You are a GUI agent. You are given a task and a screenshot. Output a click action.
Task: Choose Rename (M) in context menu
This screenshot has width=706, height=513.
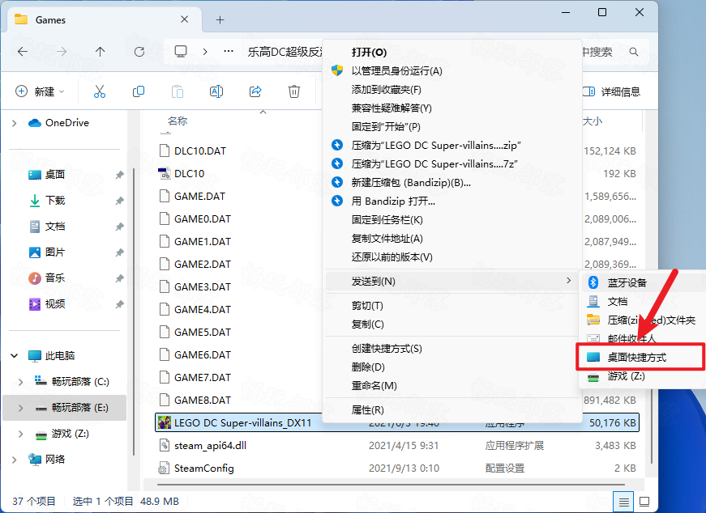point(452,386)
